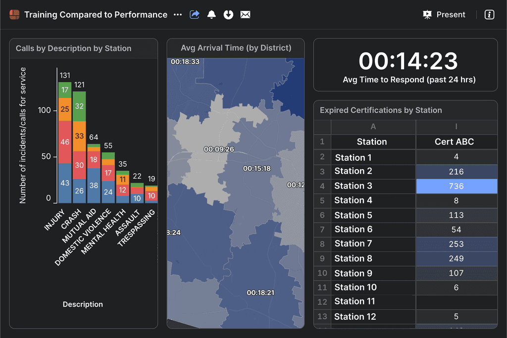
Task: Click the blue INJURY bar segment showing 43
Action: tap(65, 183)
